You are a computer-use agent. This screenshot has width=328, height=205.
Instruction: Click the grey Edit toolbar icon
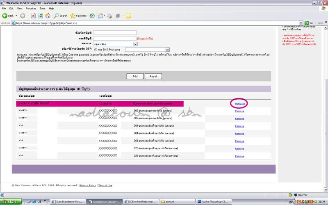click(118, 16)
